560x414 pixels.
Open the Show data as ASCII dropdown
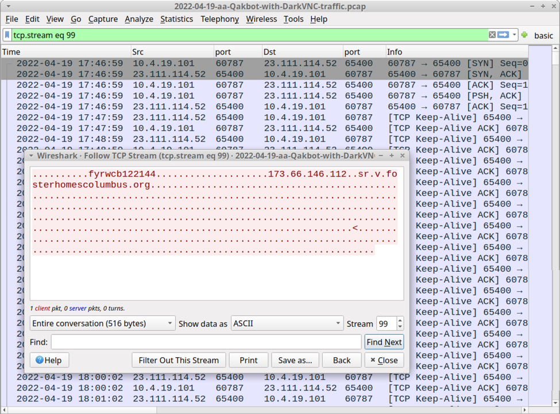pos(287,323)
